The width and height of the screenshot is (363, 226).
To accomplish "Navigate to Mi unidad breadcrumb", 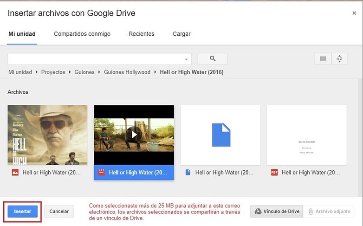I will (20, 72).
